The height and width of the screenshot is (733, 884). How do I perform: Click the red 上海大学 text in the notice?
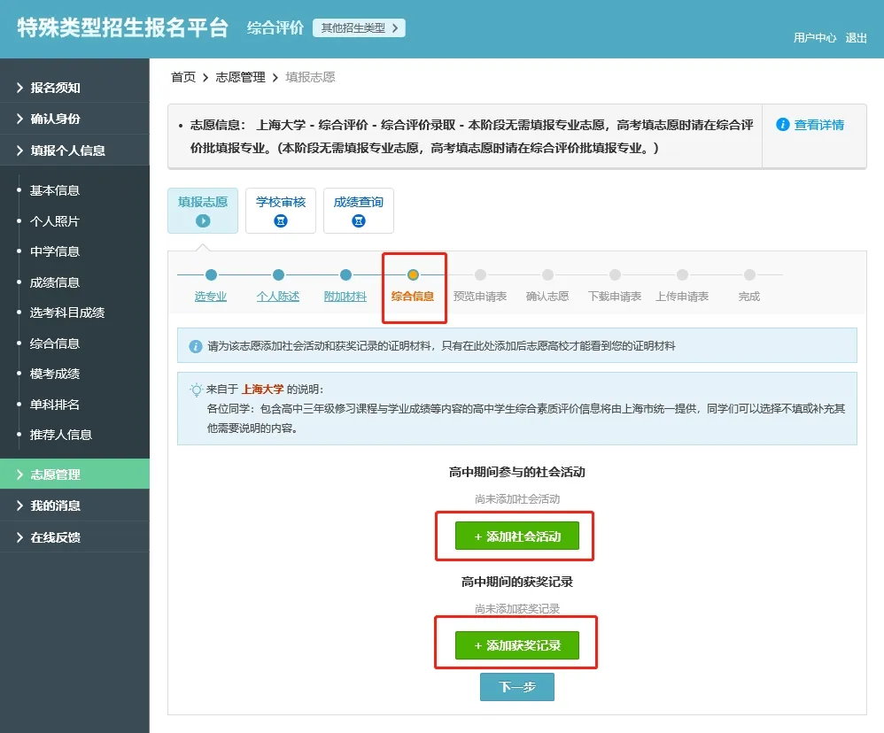(x=263, y=390)
